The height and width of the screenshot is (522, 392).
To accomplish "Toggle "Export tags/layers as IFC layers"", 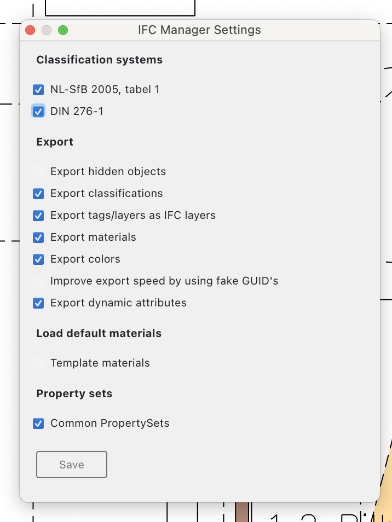I will pyautogui.click(x=38, y=215).
